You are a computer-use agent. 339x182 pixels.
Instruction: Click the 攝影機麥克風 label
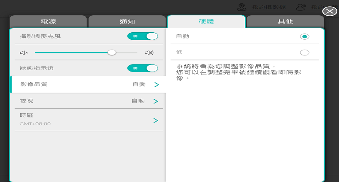click(x=40, y=36)
